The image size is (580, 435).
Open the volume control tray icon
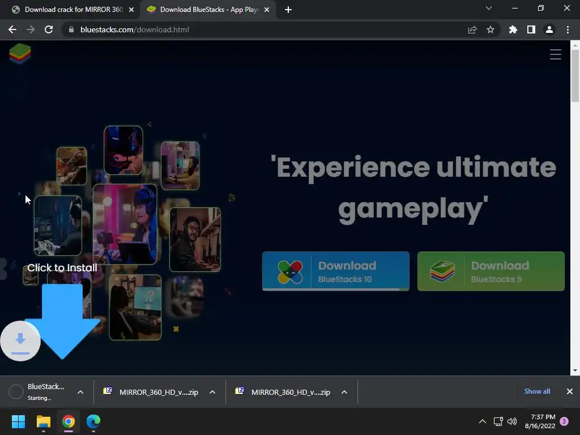tap(512, 421)
